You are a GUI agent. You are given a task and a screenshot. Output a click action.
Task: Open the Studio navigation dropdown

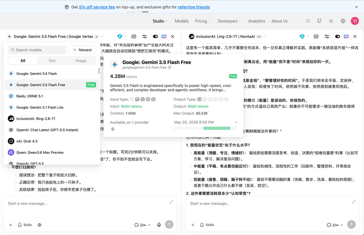click(x=160, y=21)
